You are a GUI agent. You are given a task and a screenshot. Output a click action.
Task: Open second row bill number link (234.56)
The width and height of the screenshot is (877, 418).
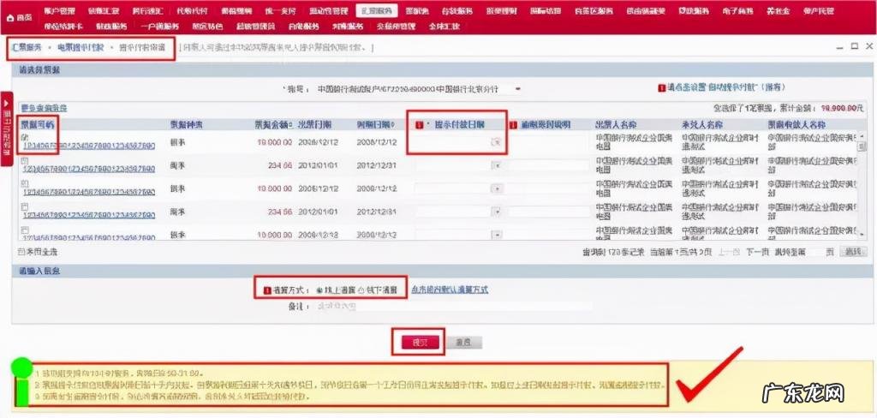click(x=89, y=169)
